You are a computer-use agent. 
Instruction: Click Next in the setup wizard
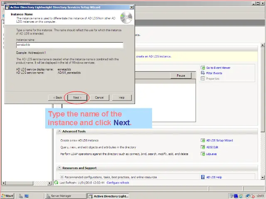[x=77, y=98]
